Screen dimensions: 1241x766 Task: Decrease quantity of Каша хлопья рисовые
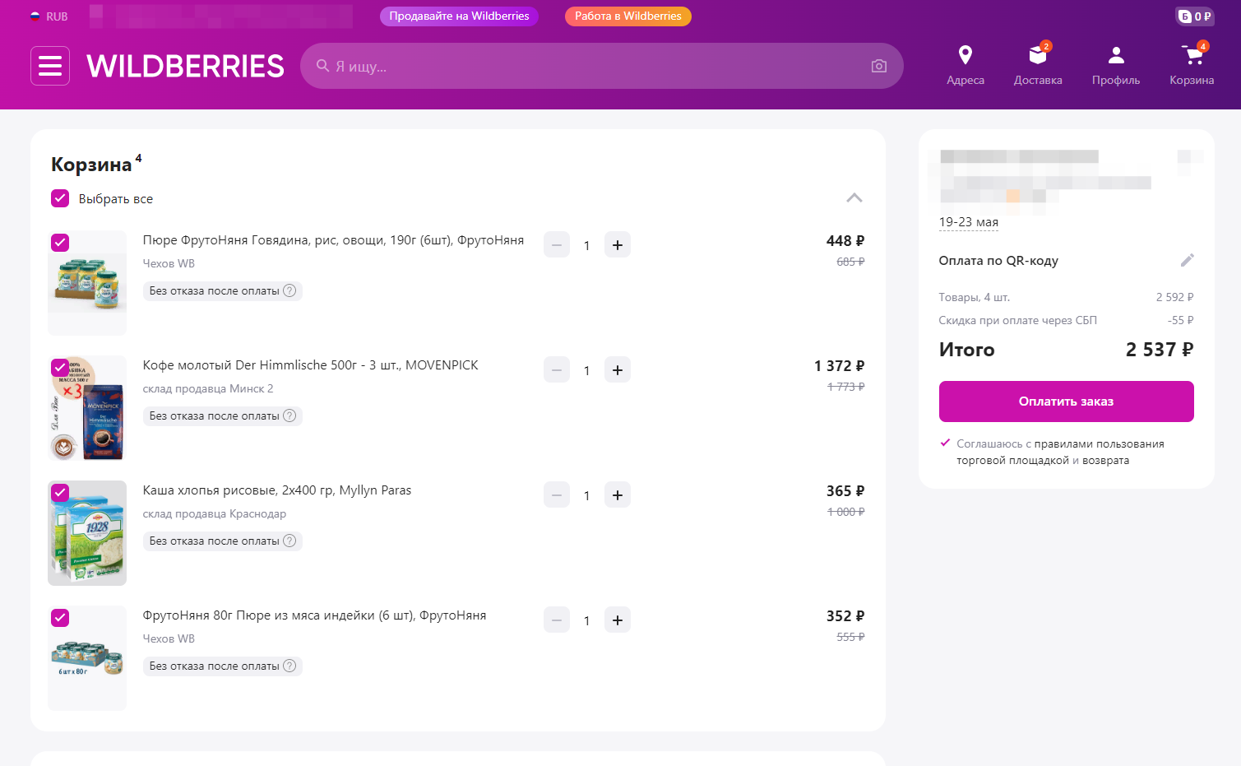(x=557, y=495)
